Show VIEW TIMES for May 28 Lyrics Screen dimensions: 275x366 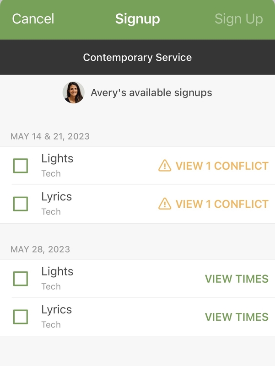(x=237, y=317)
